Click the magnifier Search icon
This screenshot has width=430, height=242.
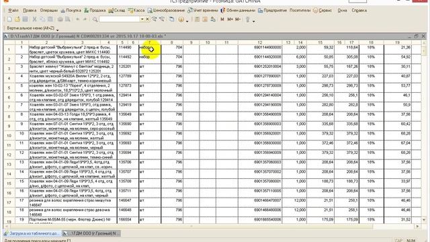click(x=95, y=19)
